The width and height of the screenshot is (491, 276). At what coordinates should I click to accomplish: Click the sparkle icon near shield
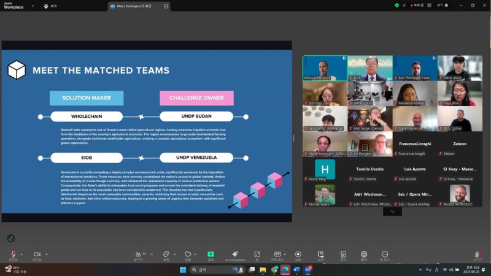[x=404, y=6]
